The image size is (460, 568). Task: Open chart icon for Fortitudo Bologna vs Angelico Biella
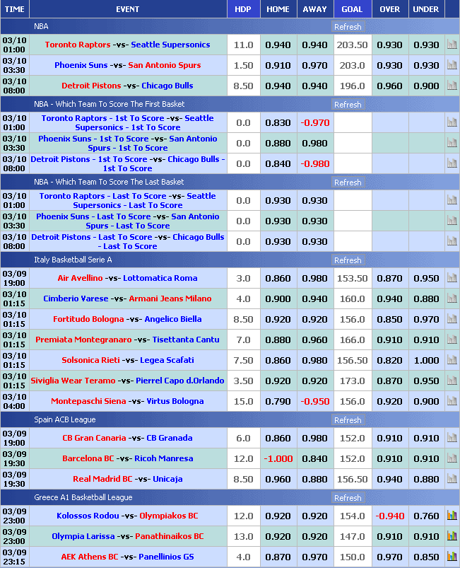coord(452,319)
